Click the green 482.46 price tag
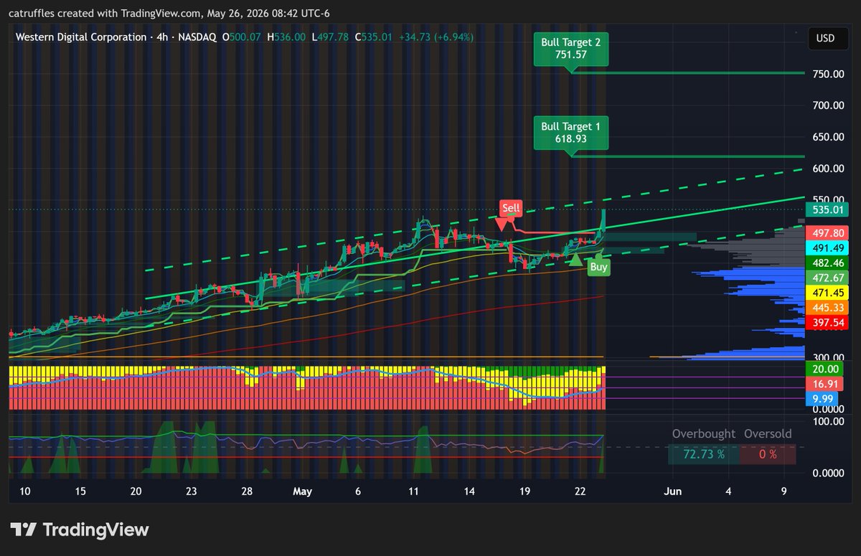 point(827,263)
